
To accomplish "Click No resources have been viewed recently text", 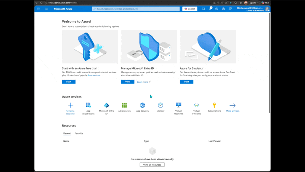I will click(x=152, y=159).
